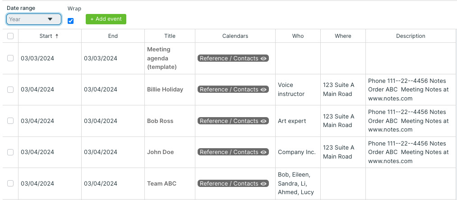Image resolution: width=457 pixels, height=200 pixels.
Task: Open the Date range Year dropdown
Action: (x=34, y=19)
